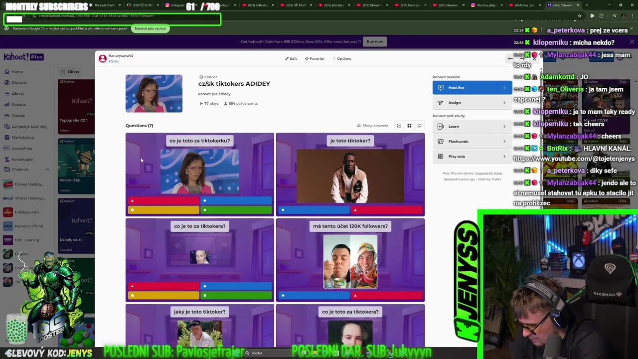
Task: Collapse the Channels section
Action: pyautogui.click(x=48, y=170)
